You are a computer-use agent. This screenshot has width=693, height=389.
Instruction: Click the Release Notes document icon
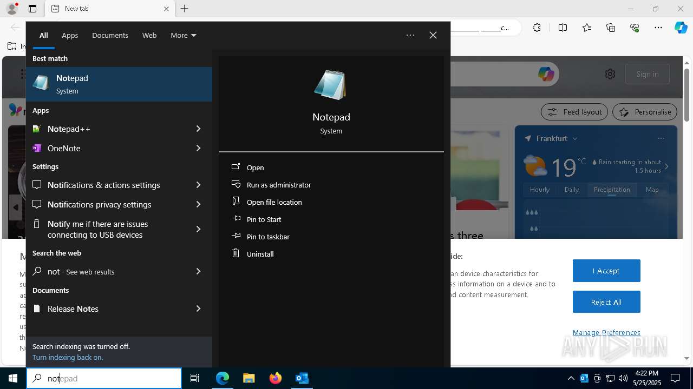[37, 308]
